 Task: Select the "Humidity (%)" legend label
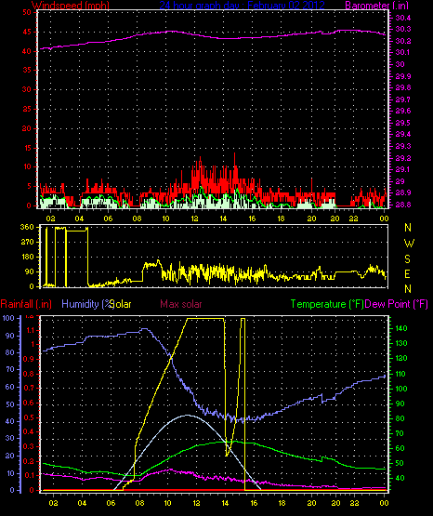88,304
